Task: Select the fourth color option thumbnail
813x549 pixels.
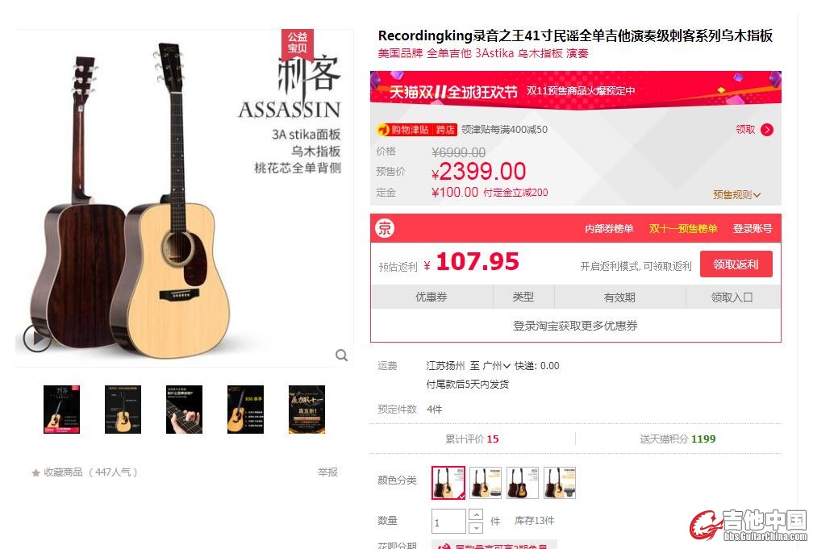Action: pos(560,483)
